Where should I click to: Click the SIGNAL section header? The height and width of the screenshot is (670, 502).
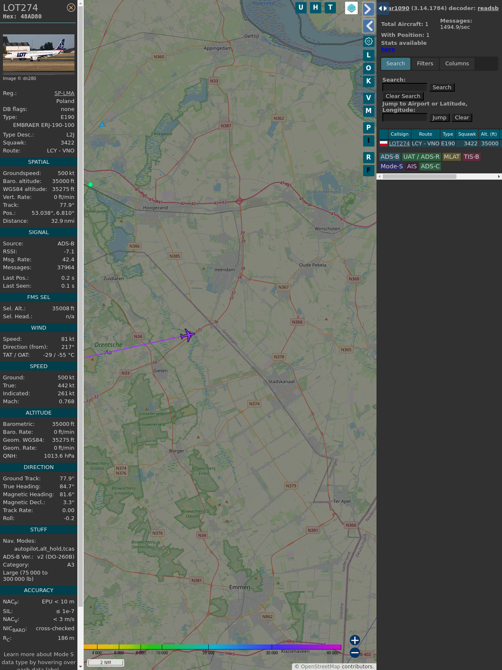pyautogui.click(x=38, y=232)
